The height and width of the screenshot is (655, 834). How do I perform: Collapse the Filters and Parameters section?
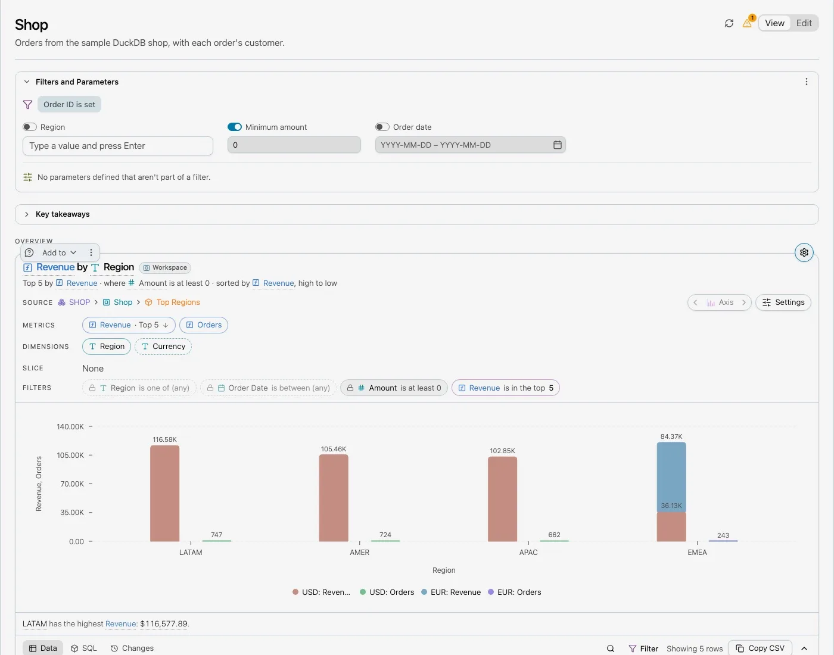pos(27,82)
